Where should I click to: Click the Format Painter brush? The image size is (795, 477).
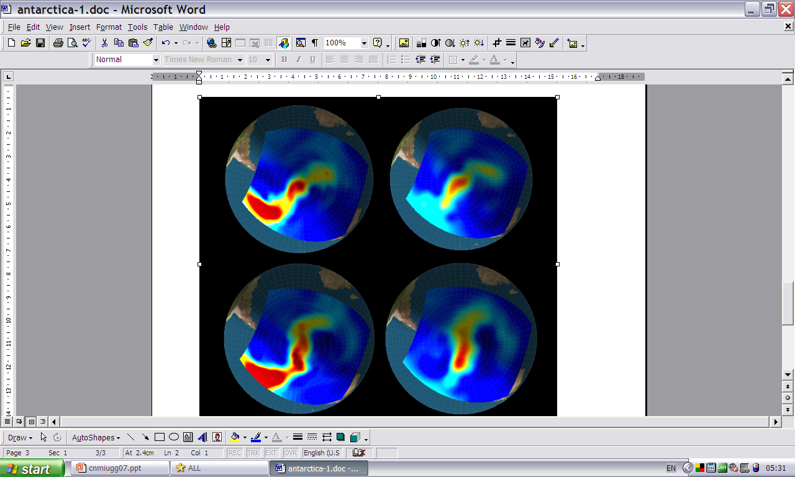148,43
